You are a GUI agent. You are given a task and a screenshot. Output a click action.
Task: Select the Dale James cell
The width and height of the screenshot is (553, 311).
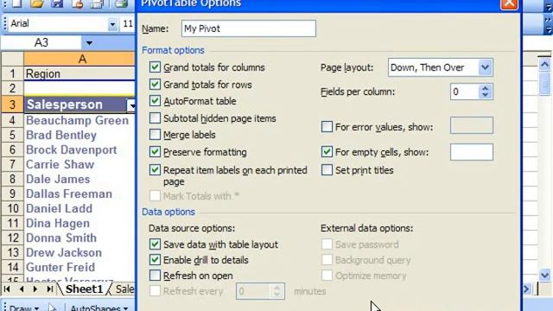point(79,179)
